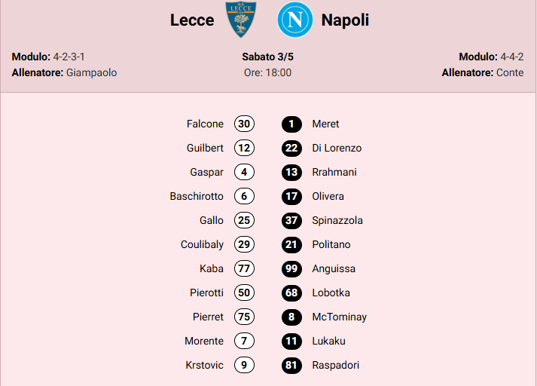The width and height of the screenshot is (537, 386).
Task: Click the match date Sabato 3/5
Action: tap(267, 57)
